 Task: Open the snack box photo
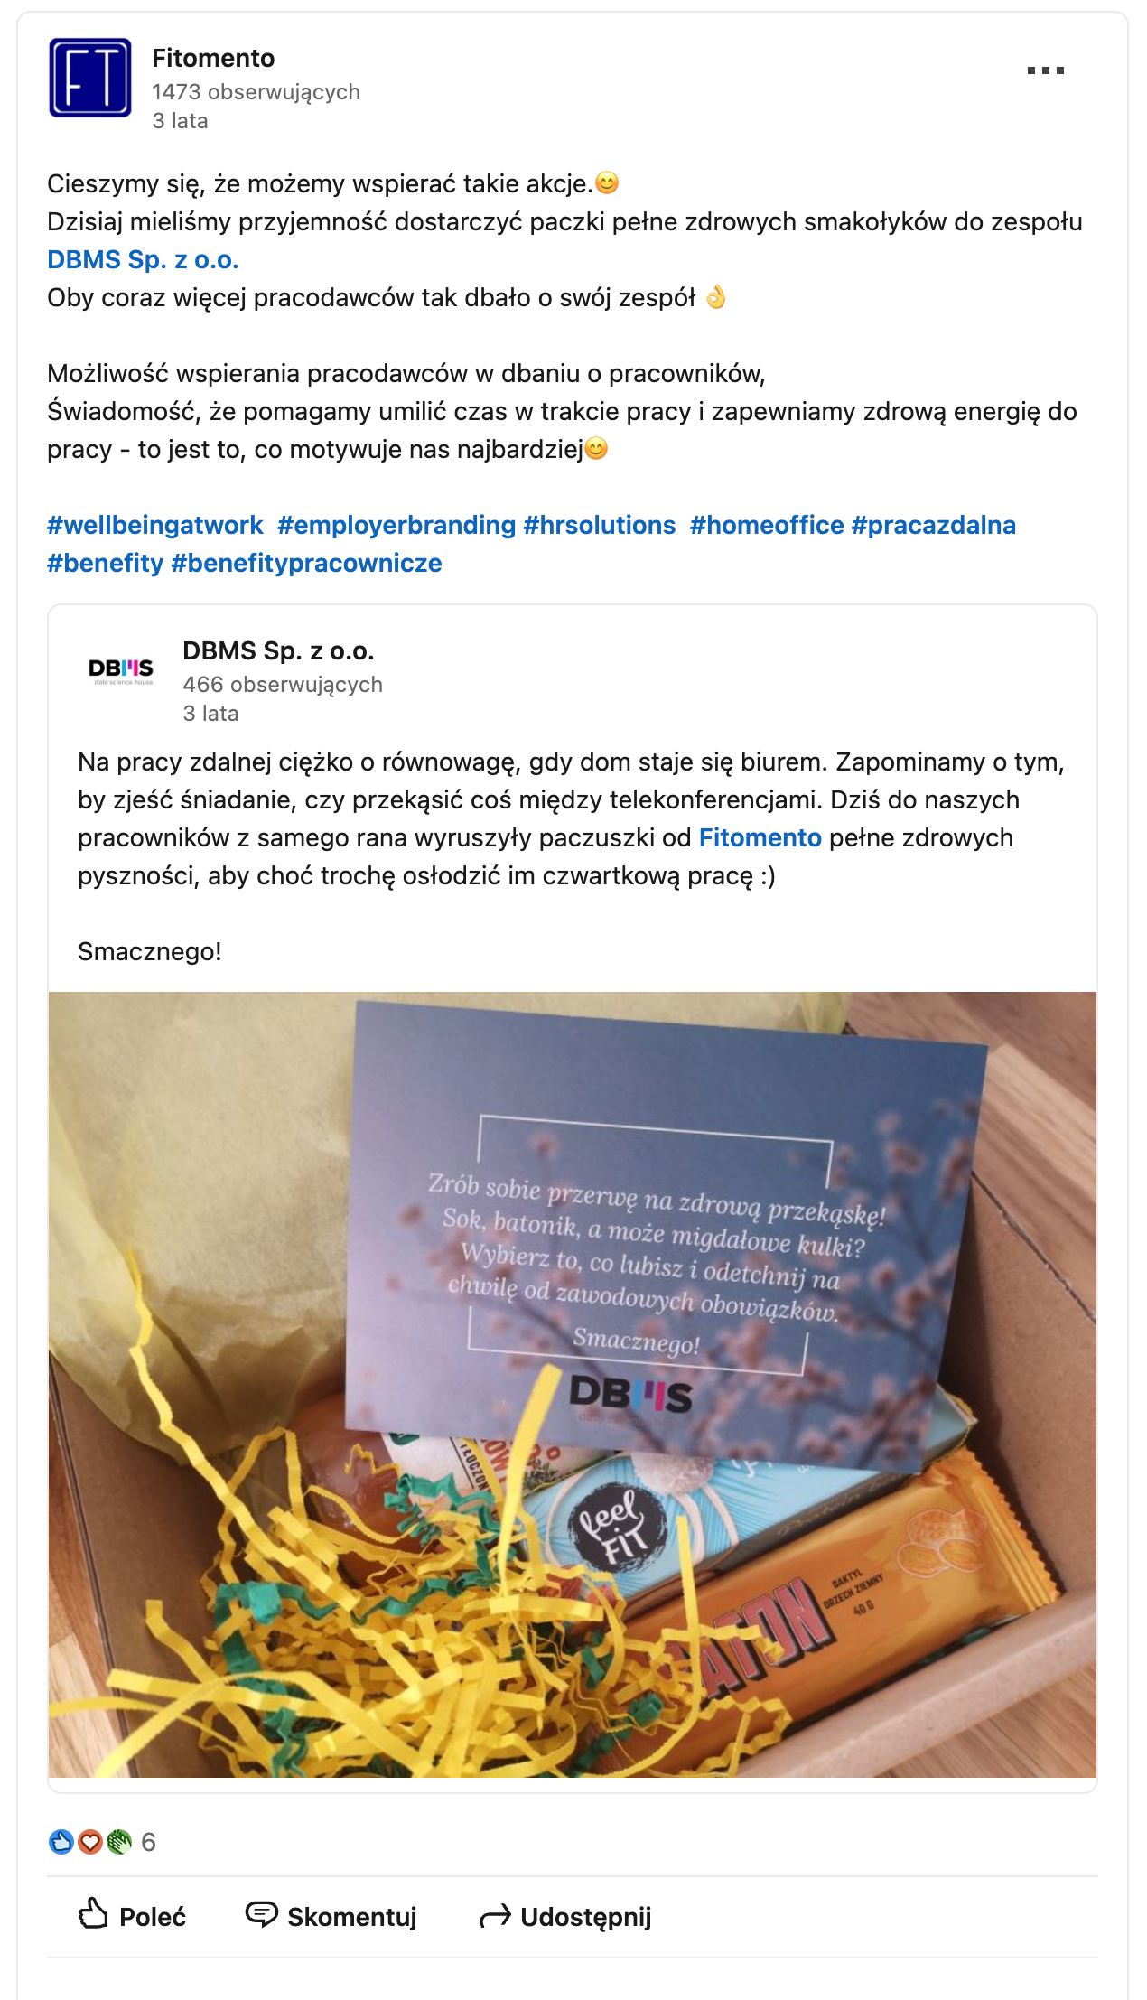pos(573,1385)
